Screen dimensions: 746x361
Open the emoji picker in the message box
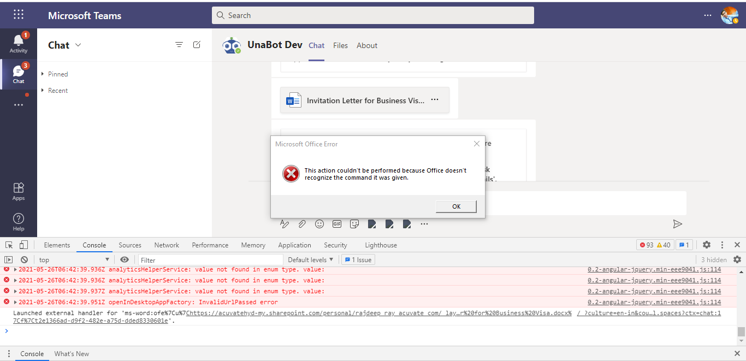(319, 224)
